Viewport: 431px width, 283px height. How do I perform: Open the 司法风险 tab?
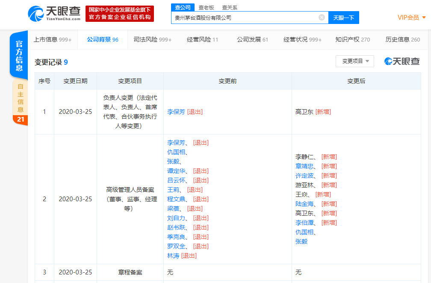pos(153,40)
